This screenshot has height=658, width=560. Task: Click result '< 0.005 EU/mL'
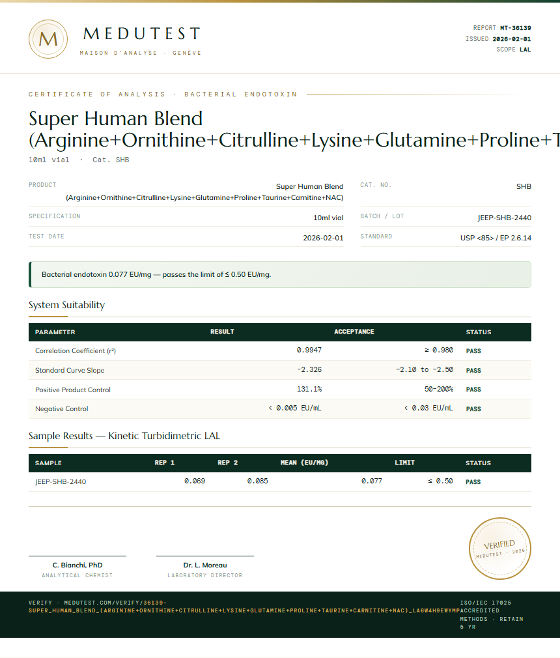295,408
